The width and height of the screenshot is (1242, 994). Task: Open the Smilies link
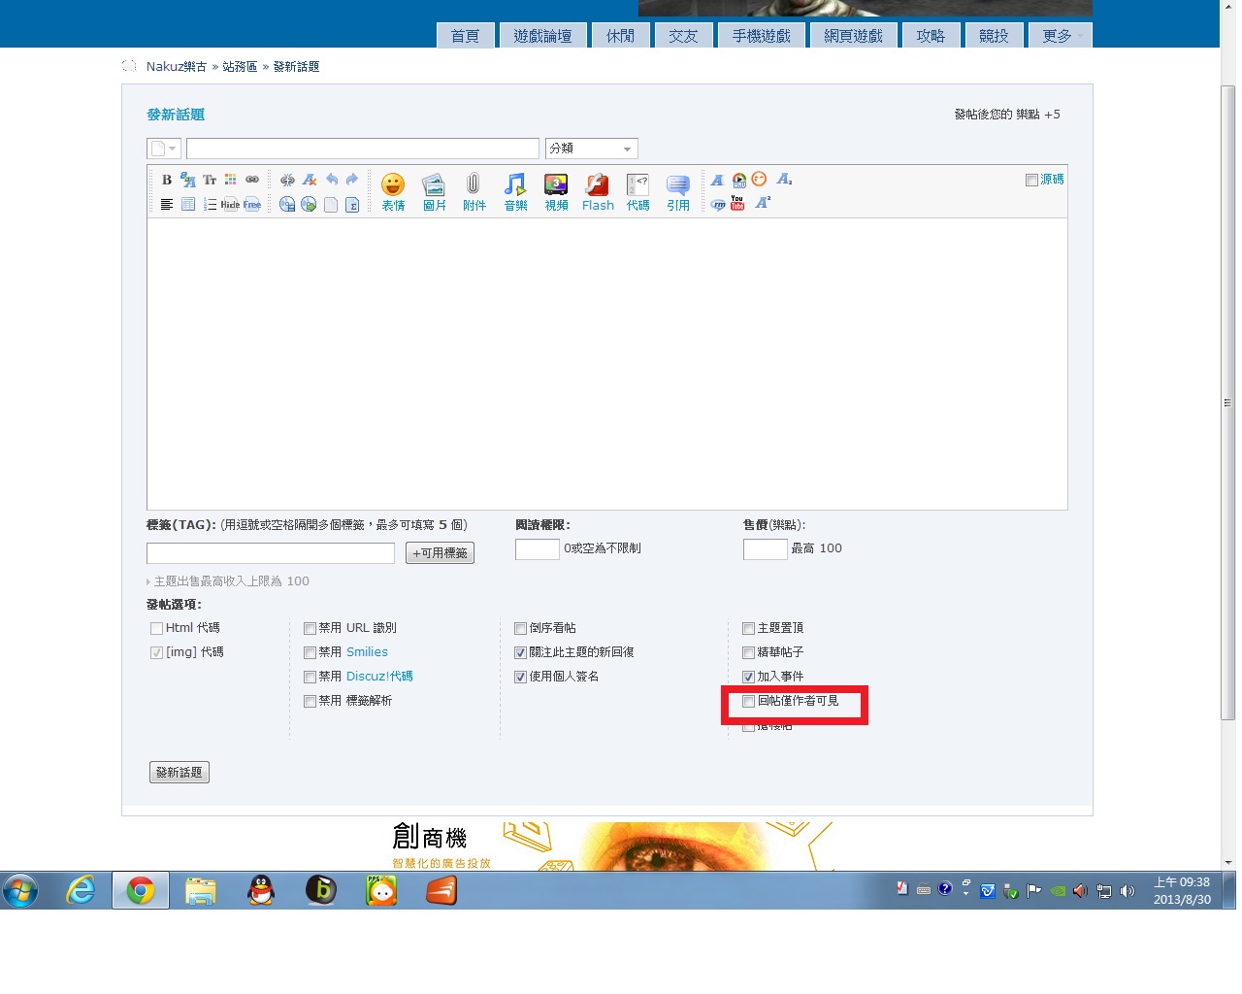click(367, 652)
